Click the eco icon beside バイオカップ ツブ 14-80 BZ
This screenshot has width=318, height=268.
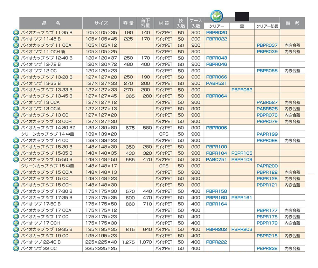point(16,128)
